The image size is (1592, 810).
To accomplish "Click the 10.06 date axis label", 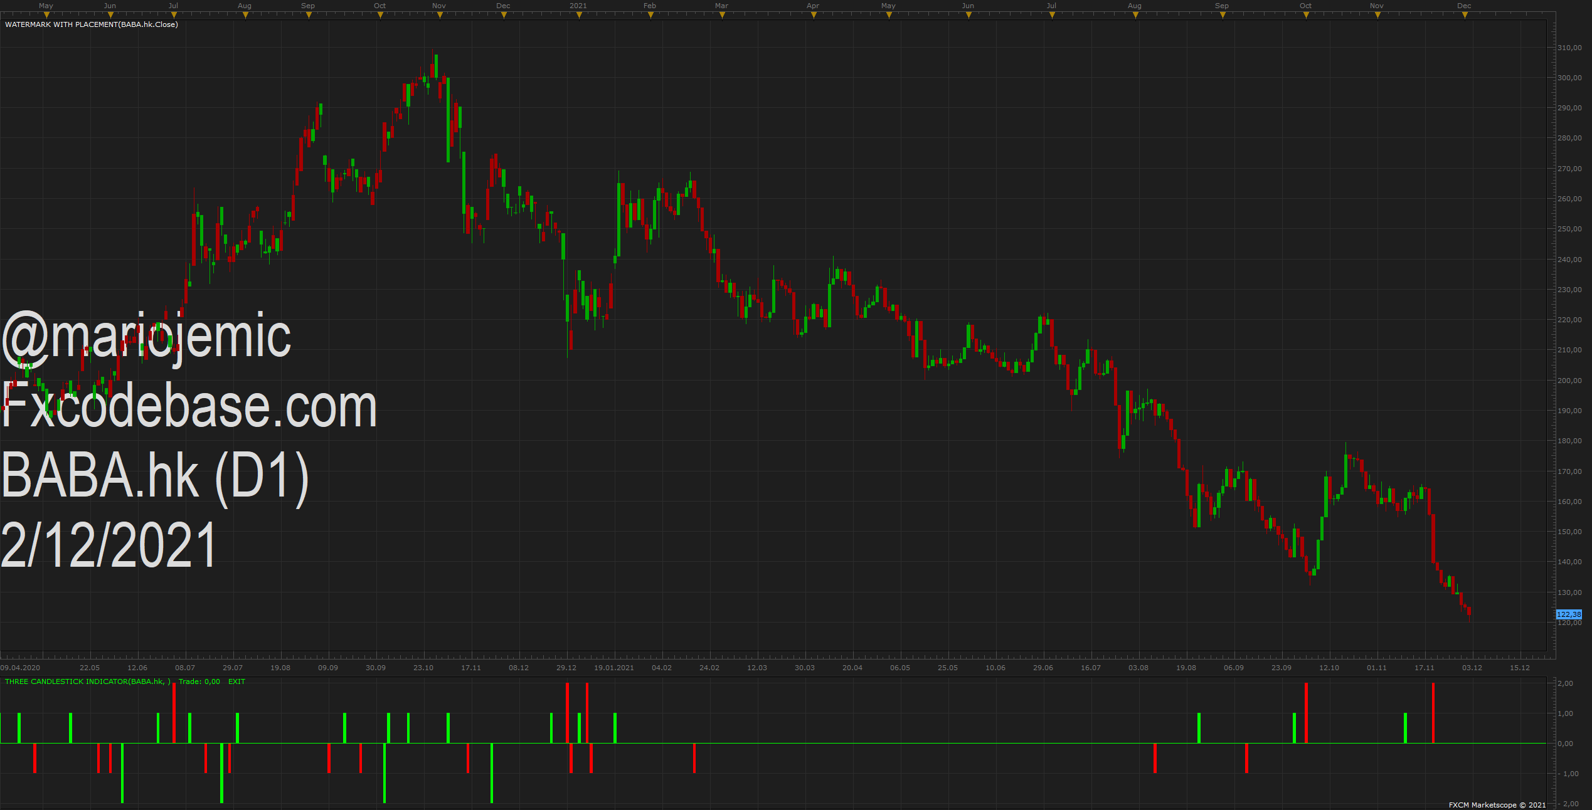I will tap(995, 668).
